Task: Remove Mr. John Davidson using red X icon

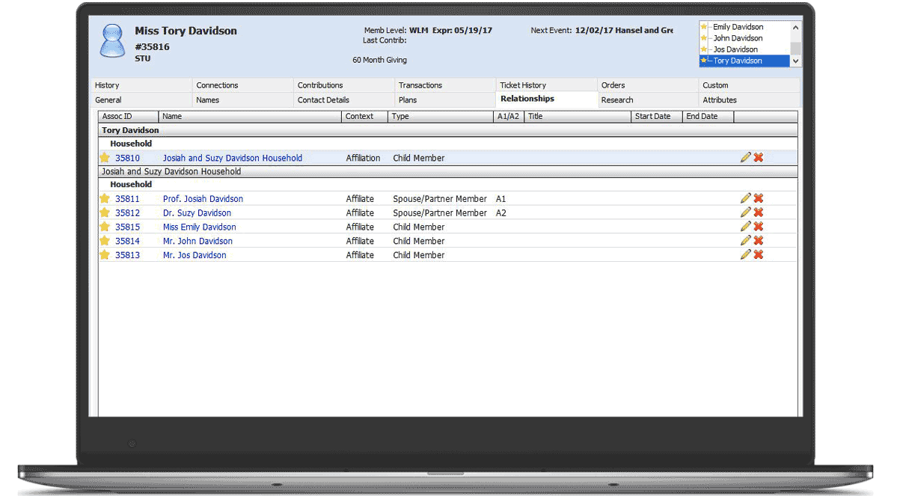Action: point(758,241)
